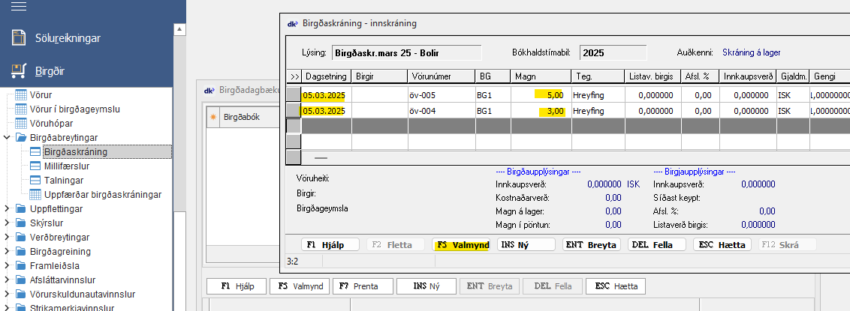
Task: Select Millifærslur under Birgðabreytingar
Action: (69, 166)
